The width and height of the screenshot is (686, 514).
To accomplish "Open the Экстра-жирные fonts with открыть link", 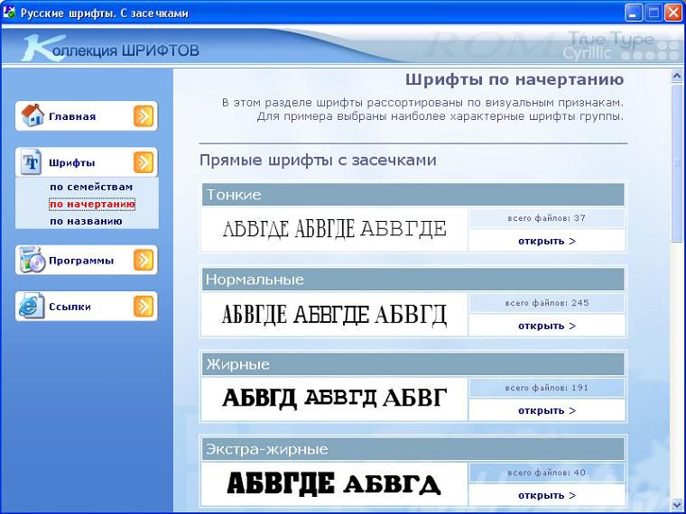I will coord(546,495).
